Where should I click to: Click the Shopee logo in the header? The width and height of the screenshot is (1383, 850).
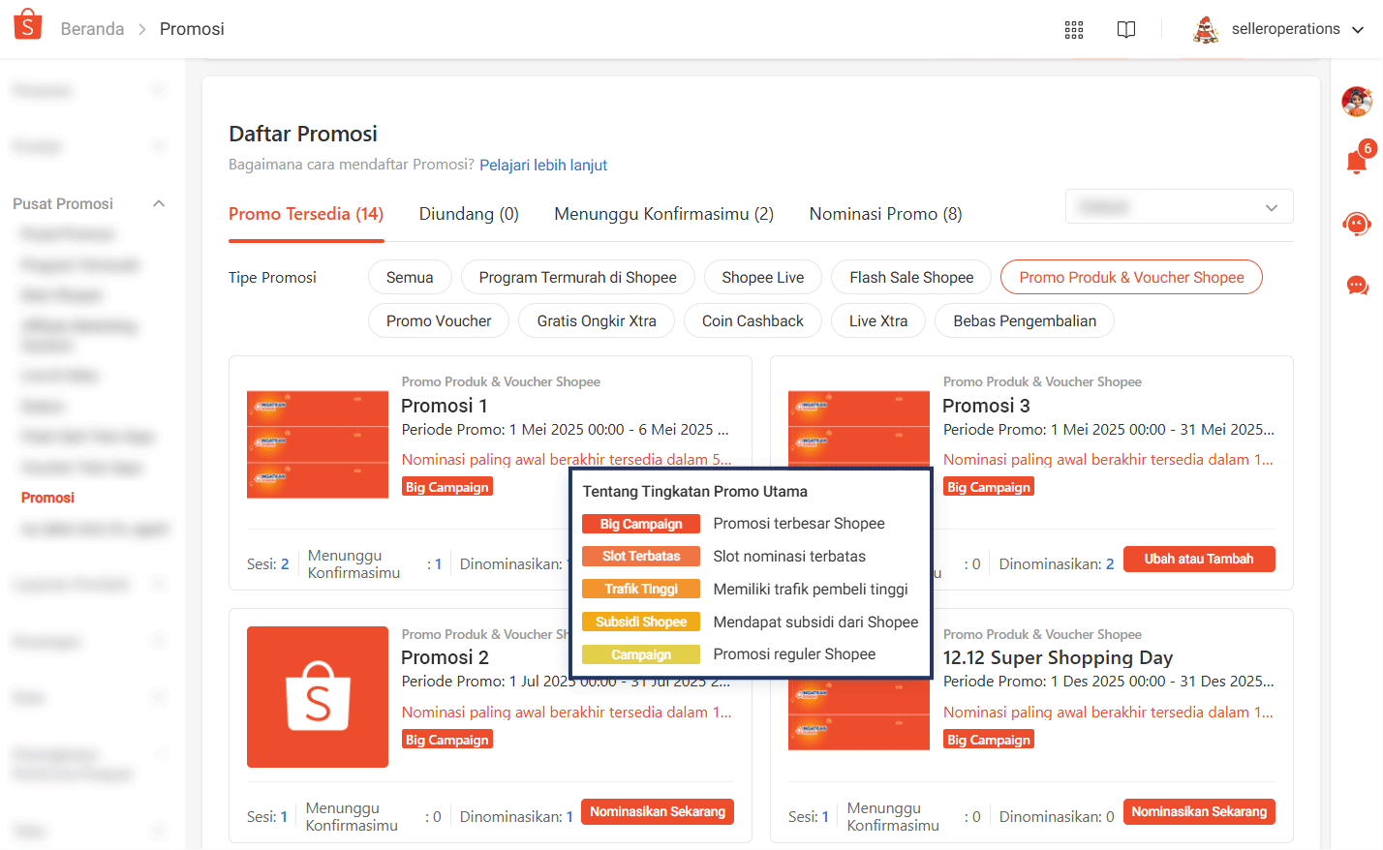pyautogui.click(x=28, y=25)
